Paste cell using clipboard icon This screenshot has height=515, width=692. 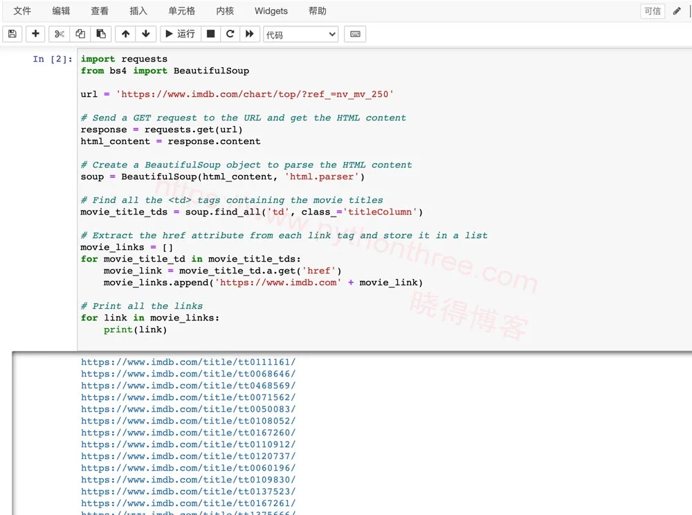tap(101, 34)
